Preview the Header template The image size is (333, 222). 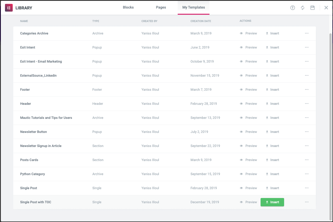tap(248, 104)
